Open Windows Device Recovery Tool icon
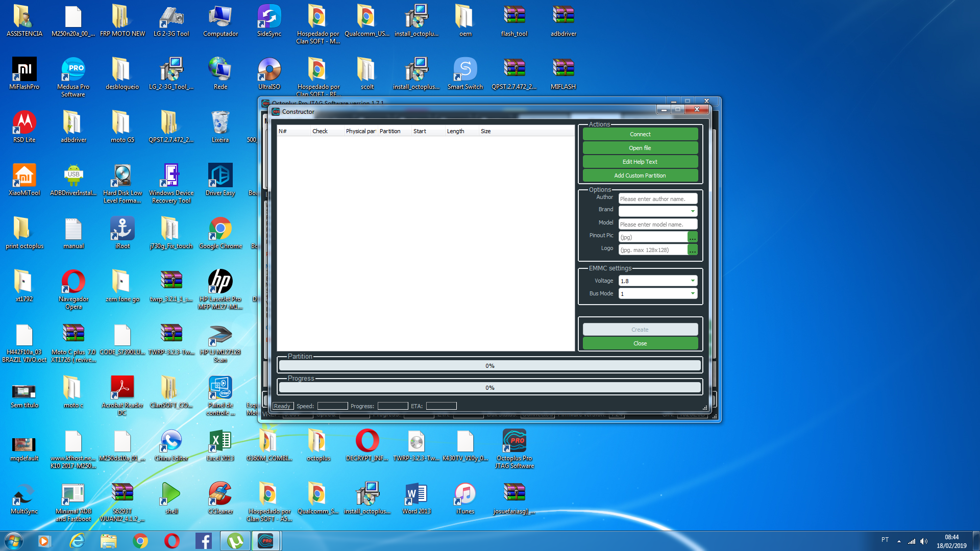This screenshot has height=551, width=980. click(x=171, y=184)
